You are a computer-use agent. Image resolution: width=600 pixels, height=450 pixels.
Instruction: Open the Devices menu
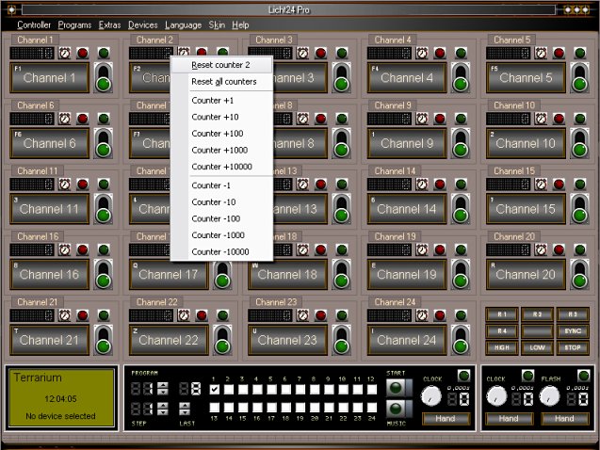tap(142, 24)
